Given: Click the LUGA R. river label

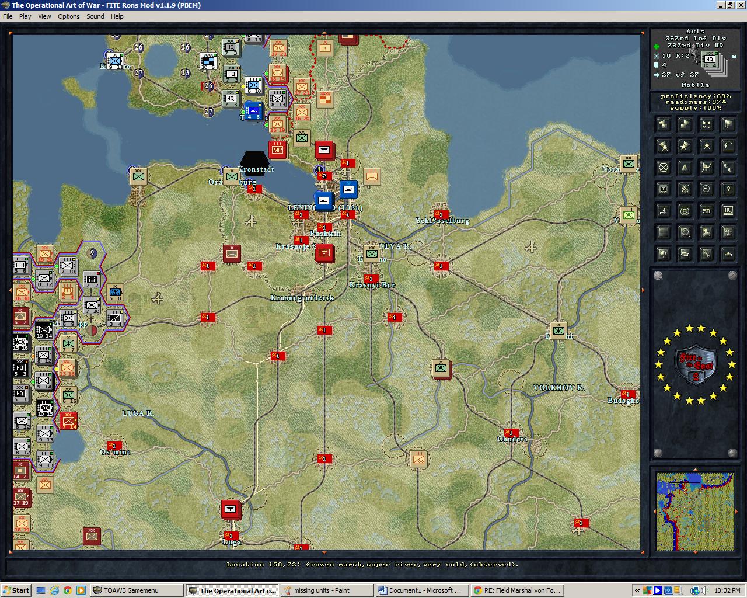Looking at the screenshot, I should [138, 413].
